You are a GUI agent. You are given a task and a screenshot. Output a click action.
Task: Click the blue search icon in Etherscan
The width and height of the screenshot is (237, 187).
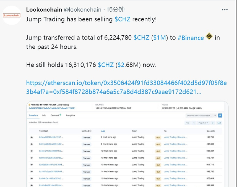(220, 115)
